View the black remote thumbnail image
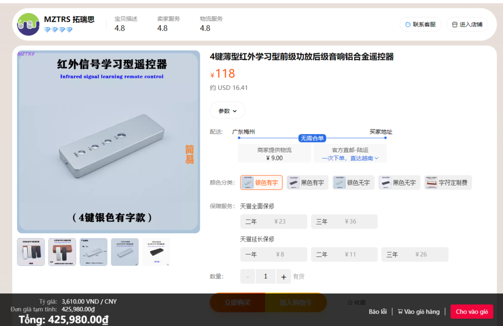Screen dimensions: 503x326 pos(156,252)
